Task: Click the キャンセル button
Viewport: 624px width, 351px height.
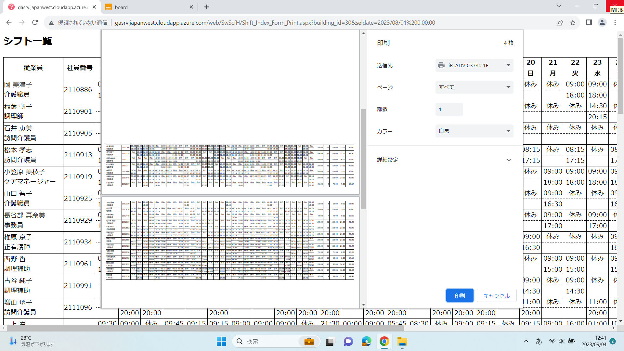Action: pyautogui.click(x=496, y=296)
